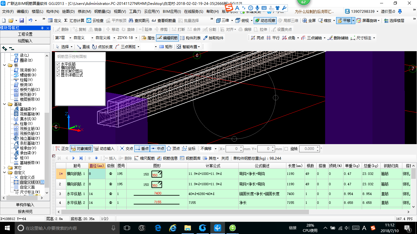417x234 pixels.
Task: Select the 直线 line draw tool
Action: tap(83, 47)
